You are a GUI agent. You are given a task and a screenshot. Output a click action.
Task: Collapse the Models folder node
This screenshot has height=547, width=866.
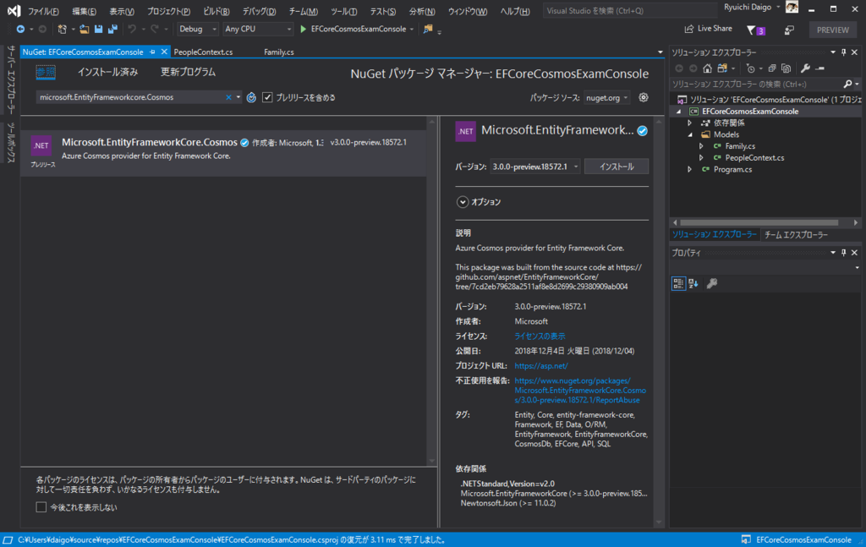(x=690, y=134)
